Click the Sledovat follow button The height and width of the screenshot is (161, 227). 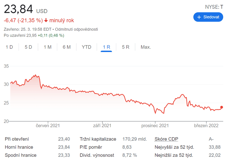click(x=208, y=17)
